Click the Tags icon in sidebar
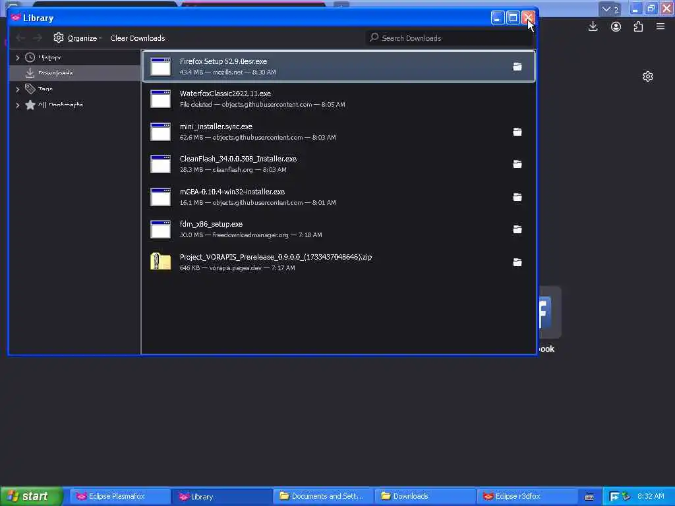Viewport: 675px width, 506px height. (x=30, y=89)
